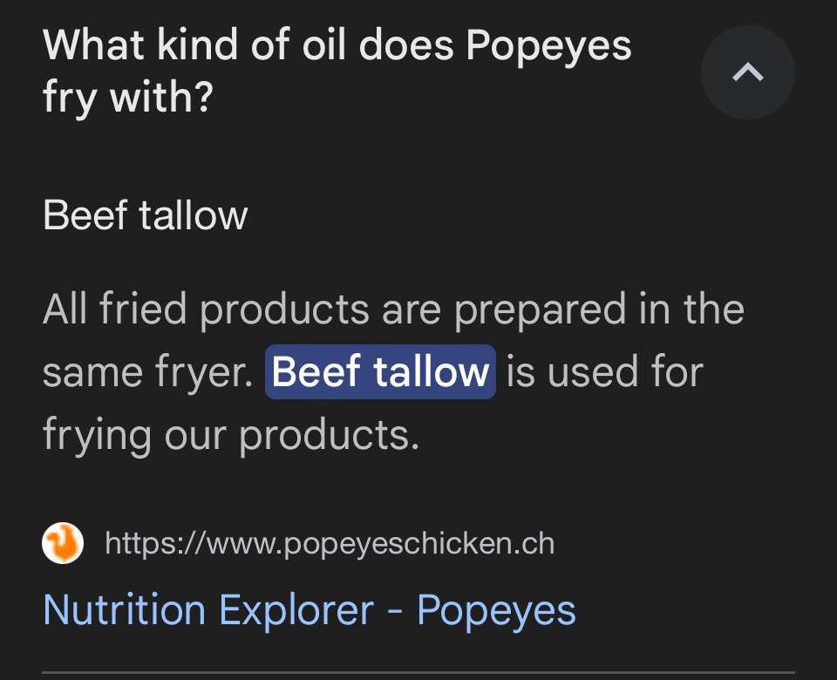
Task: Click 'is used for' snippet text
Action: point(604,372)
